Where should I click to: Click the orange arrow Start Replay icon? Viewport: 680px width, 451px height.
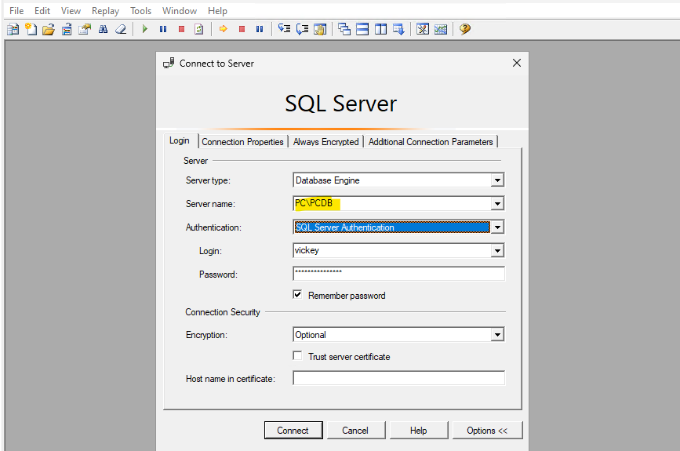(x=224, y=29)
